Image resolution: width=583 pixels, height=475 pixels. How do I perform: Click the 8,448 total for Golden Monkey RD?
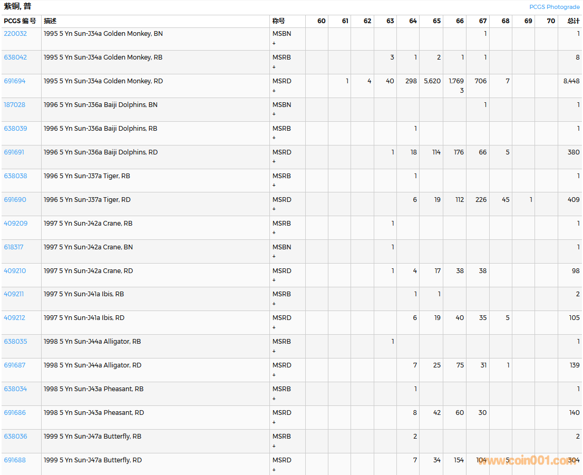tap(571, 81)
